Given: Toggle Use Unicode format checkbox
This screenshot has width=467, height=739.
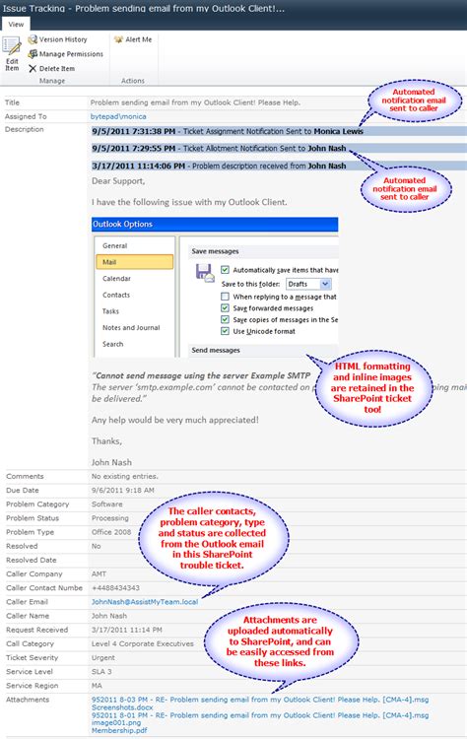Looking at the screenshot, I should (226, 331).
